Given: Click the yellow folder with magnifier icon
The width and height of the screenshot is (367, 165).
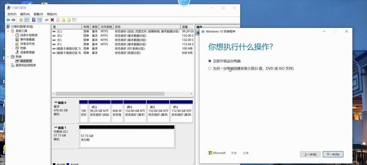Looking at the screenshot, I should (x=69, y=20).
